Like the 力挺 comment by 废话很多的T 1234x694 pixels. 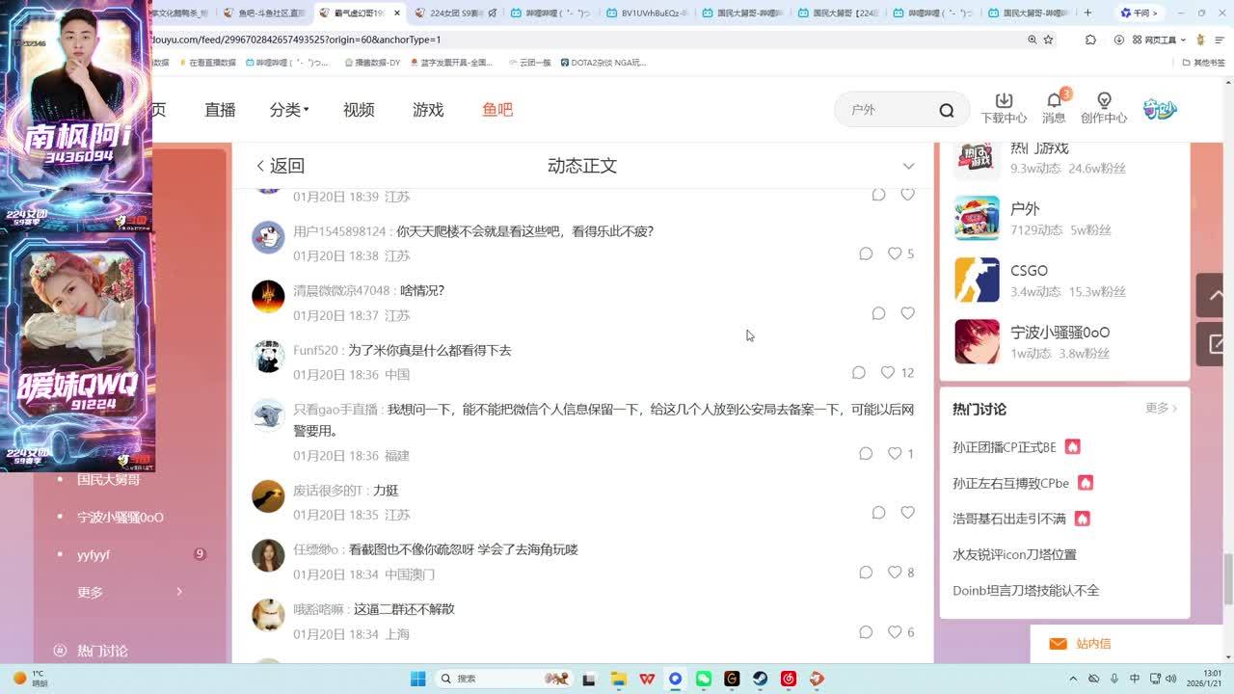point(907,513)
